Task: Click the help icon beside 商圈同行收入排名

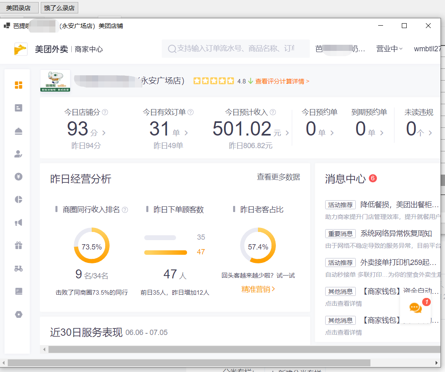Action: (125, 210)
